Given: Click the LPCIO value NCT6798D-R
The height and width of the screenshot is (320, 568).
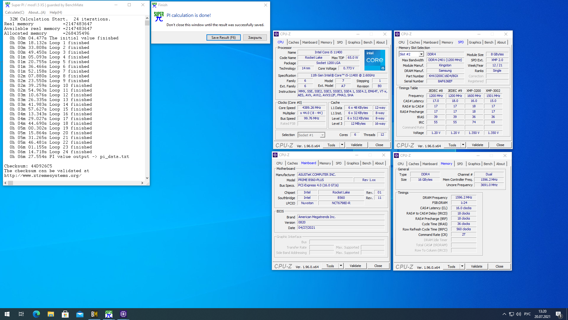Looking at the screenshot, I should pos(341,203).
